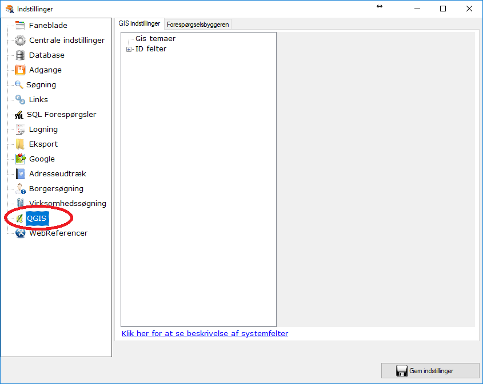Open the systemfelter description link
The width and height of the screenshot is (483, 384).
(204, 333)
